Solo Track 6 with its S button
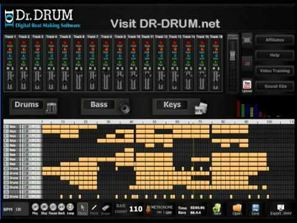This screenshot has width=297, height=223. pos(81,68)
